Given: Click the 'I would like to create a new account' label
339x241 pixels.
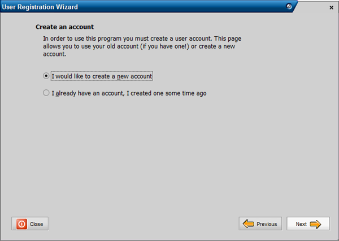Looking at the screenshot, I should pos(102,76).
